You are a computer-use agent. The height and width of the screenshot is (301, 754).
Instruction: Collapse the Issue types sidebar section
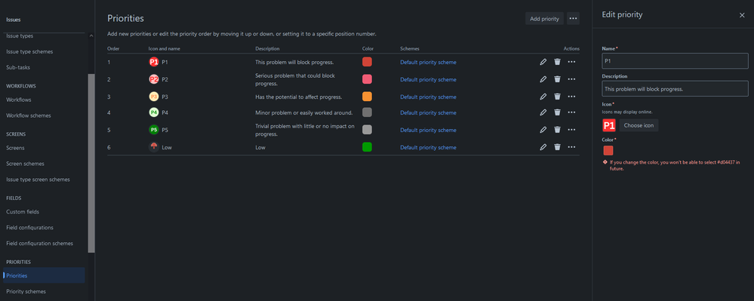91,36
